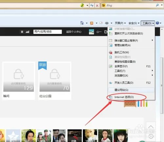This screenshot has width=164, height=142.
Task: Click the 心一 username link
Action: [x=99, y=32]
